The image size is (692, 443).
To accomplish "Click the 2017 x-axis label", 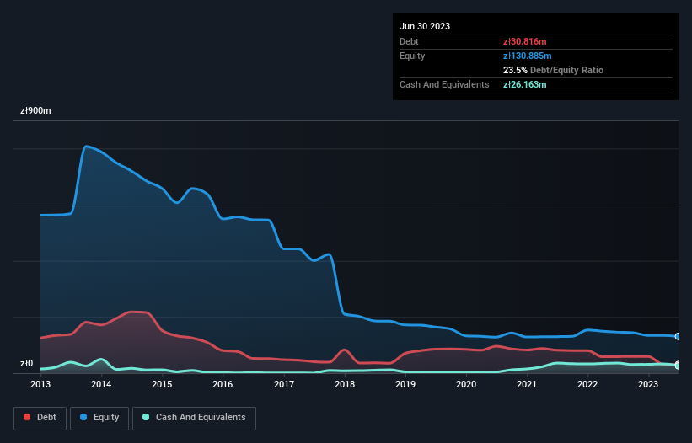I will click(x=284, y=384).
